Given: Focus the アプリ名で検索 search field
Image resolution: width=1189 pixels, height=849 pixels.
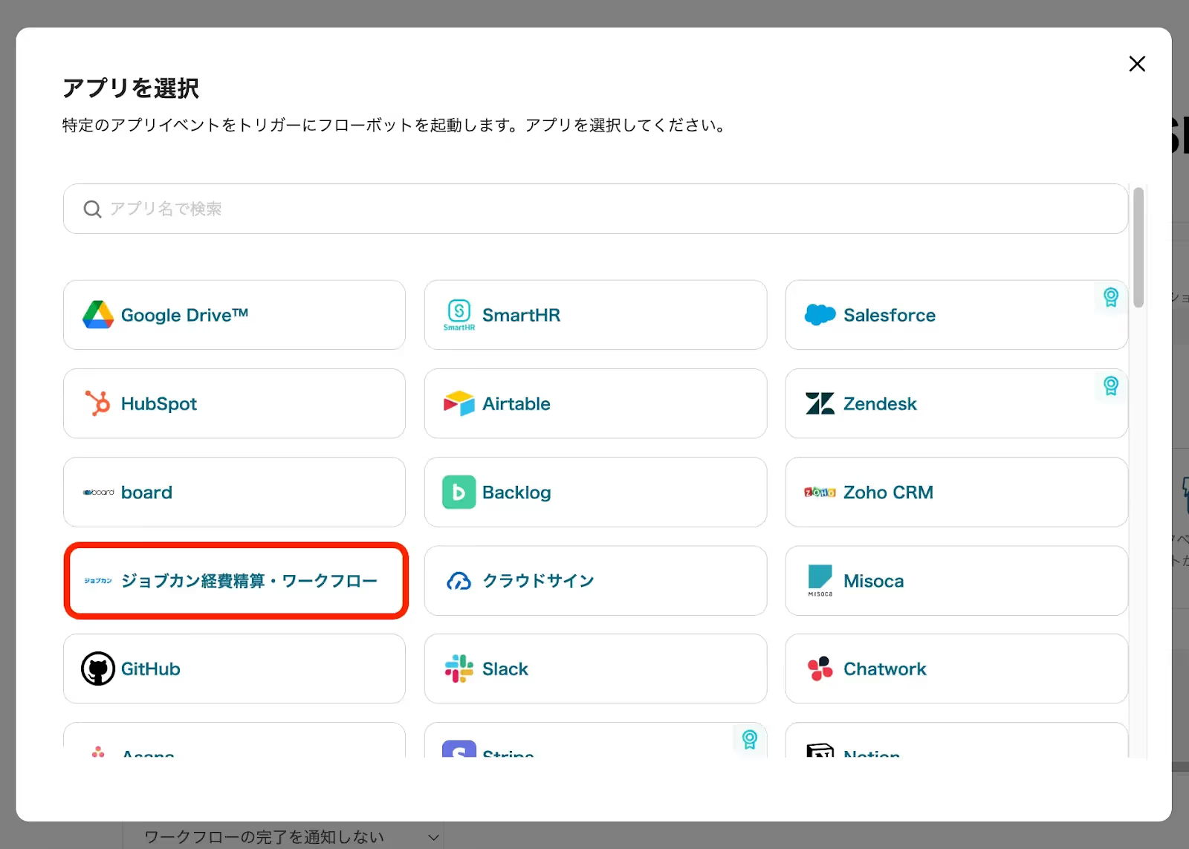Looking at the screenshot, I should click(x=595, y=209).
